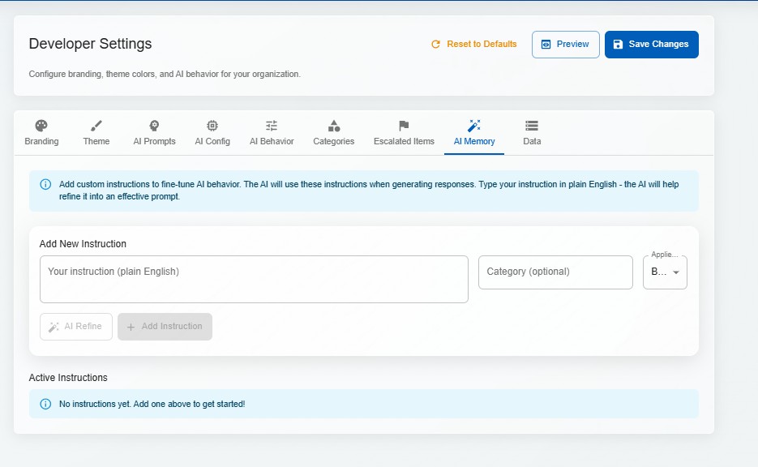Click the Category optional input field
Screen dimensions: 758x467
[x=555, y=272]
